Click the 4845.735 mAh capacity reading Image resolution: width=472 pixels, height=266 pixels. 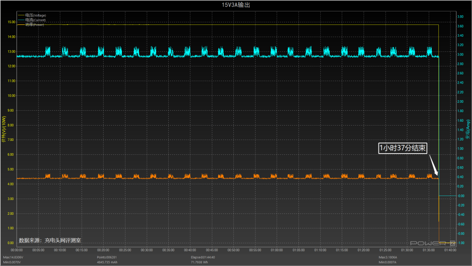[x=107, y=262]
